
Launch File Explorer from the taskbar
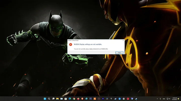coord(57,99)
